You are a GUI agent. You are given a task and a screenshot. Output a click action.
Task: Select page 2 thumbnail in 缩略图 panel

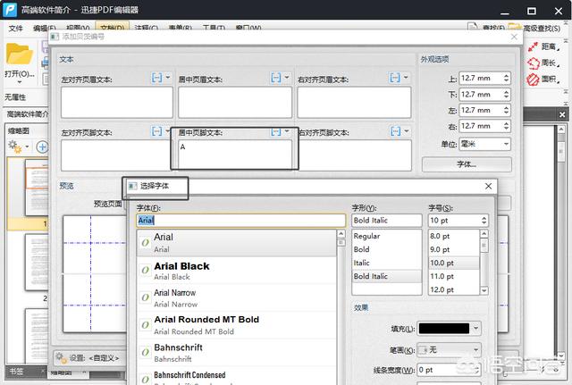pyautogui.click(x=37, y=263)
